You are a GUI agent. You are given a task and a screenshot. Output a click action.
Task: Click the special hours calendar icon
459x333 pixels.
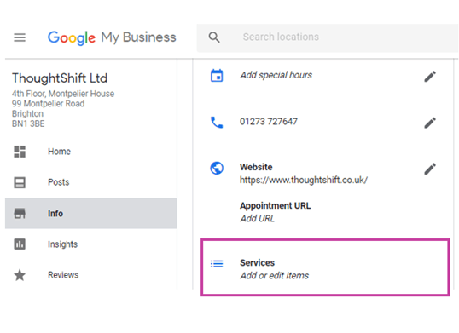[217, 76]
